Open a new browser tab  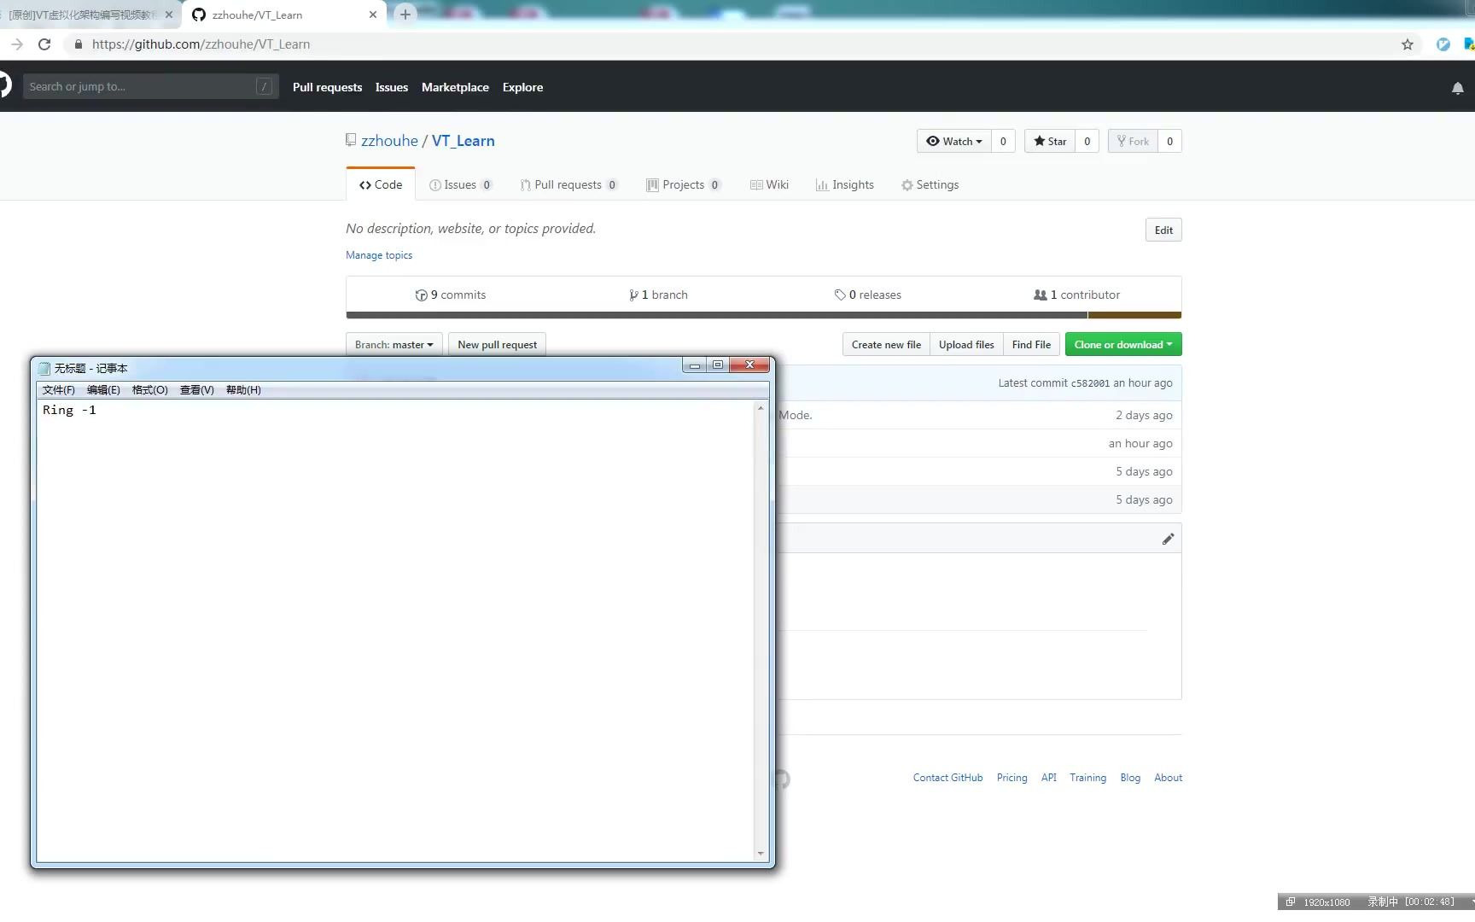[x=405, y=15]
